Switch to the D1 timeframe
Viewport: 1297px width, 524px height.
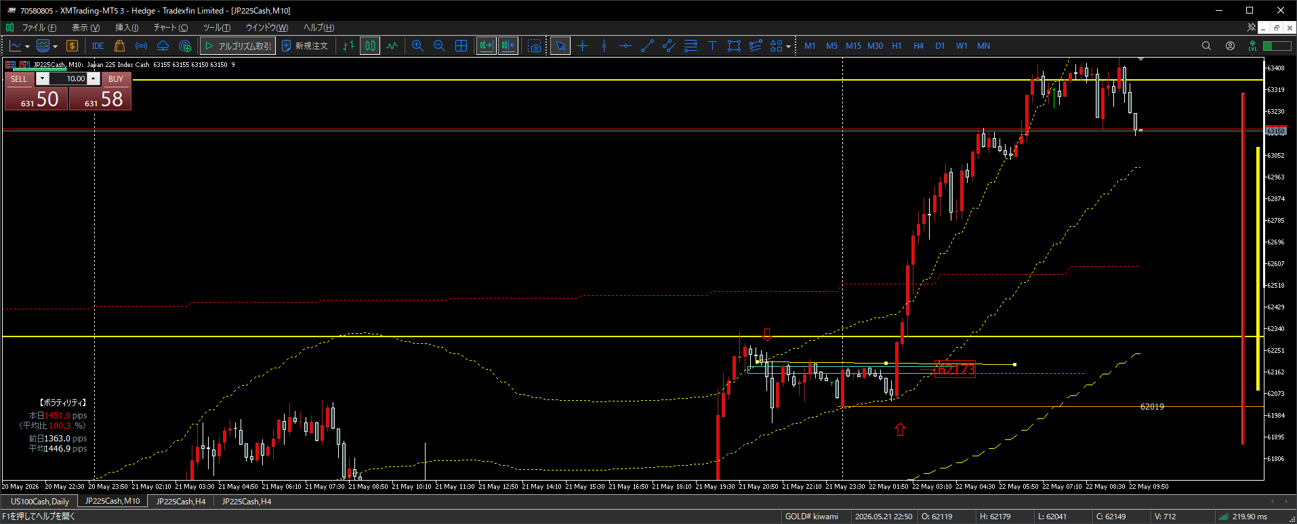click(x=940, y=46)
